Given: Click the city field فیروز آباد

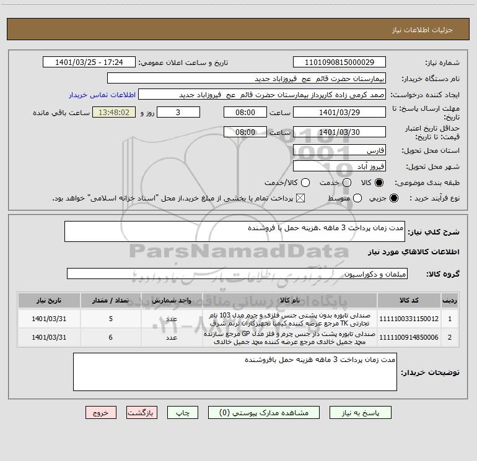Looking at the screenshot, I should click(x=339, y=166).
